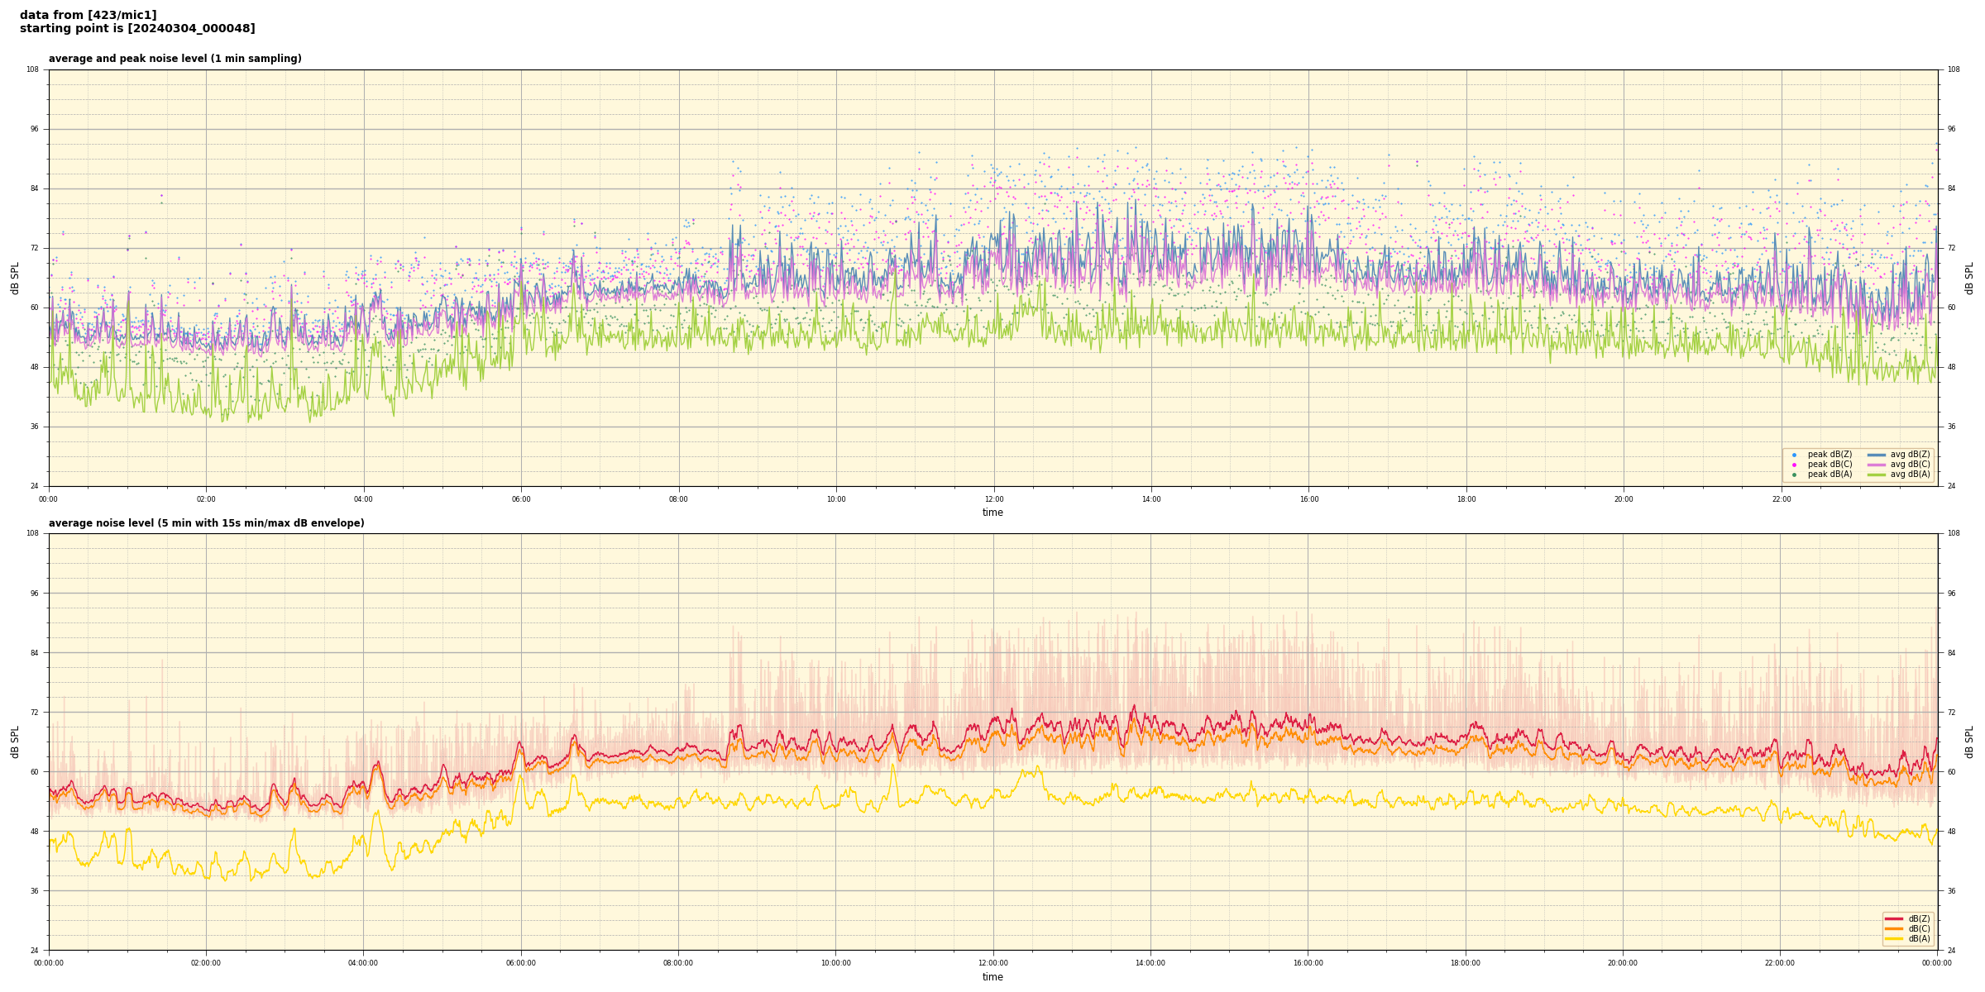Click the left 'dB SPL' label of the bottom chart
The height and width of the screenshot is (992, 1985).
coord(15,742)
